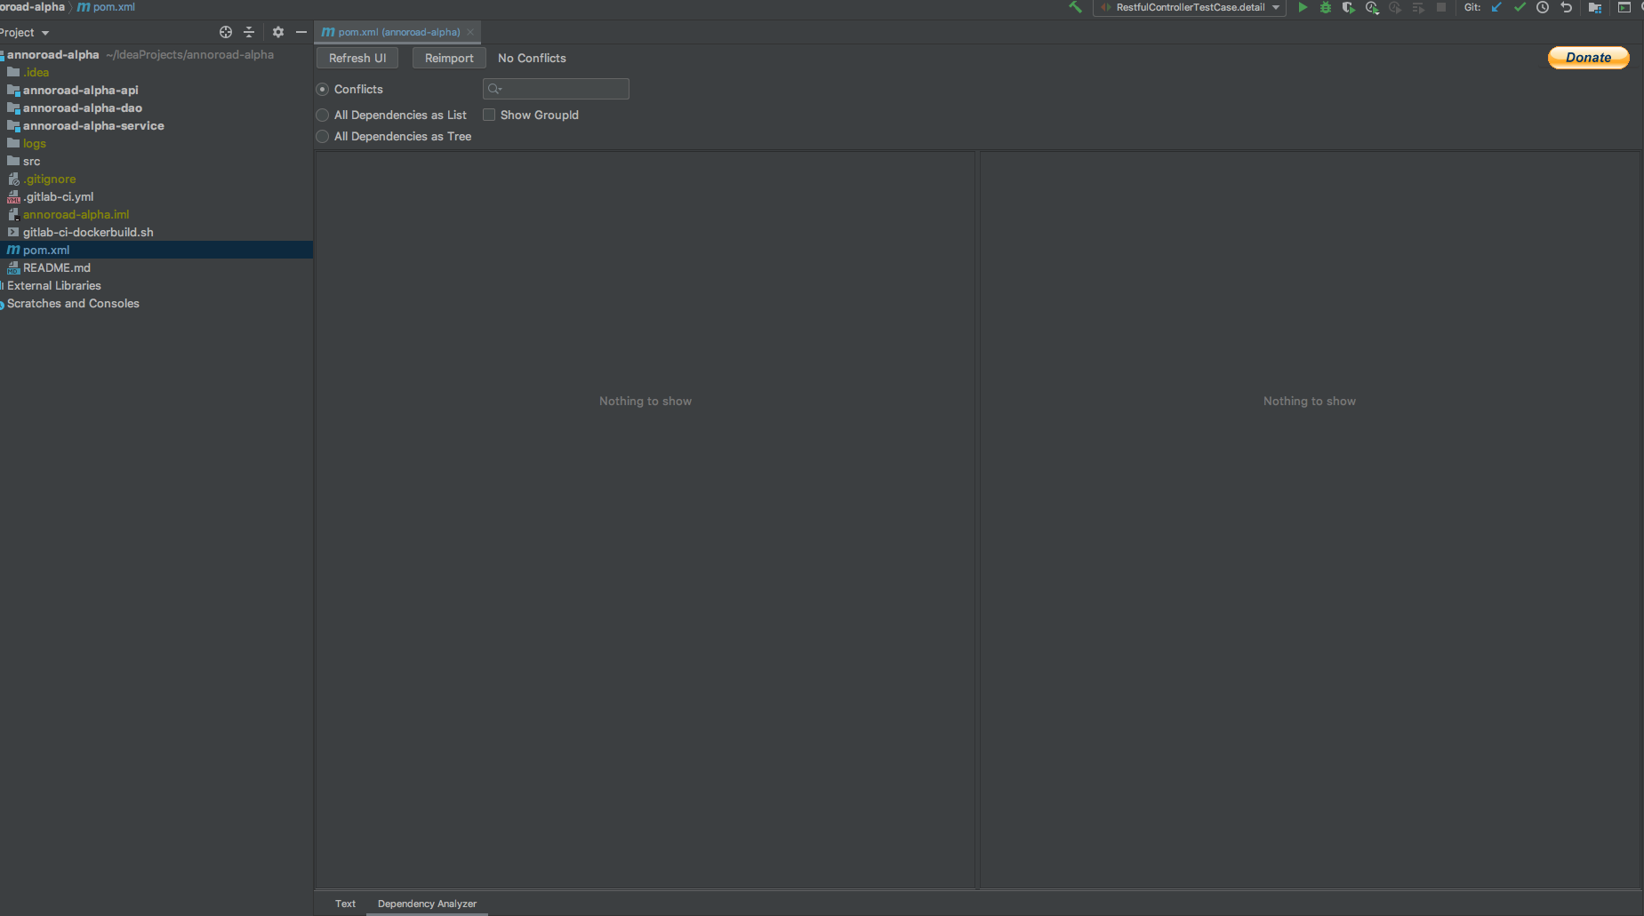Enable the Show GroupId checkbox
This screenshot has height=916, width=1644.
(489, 115)
